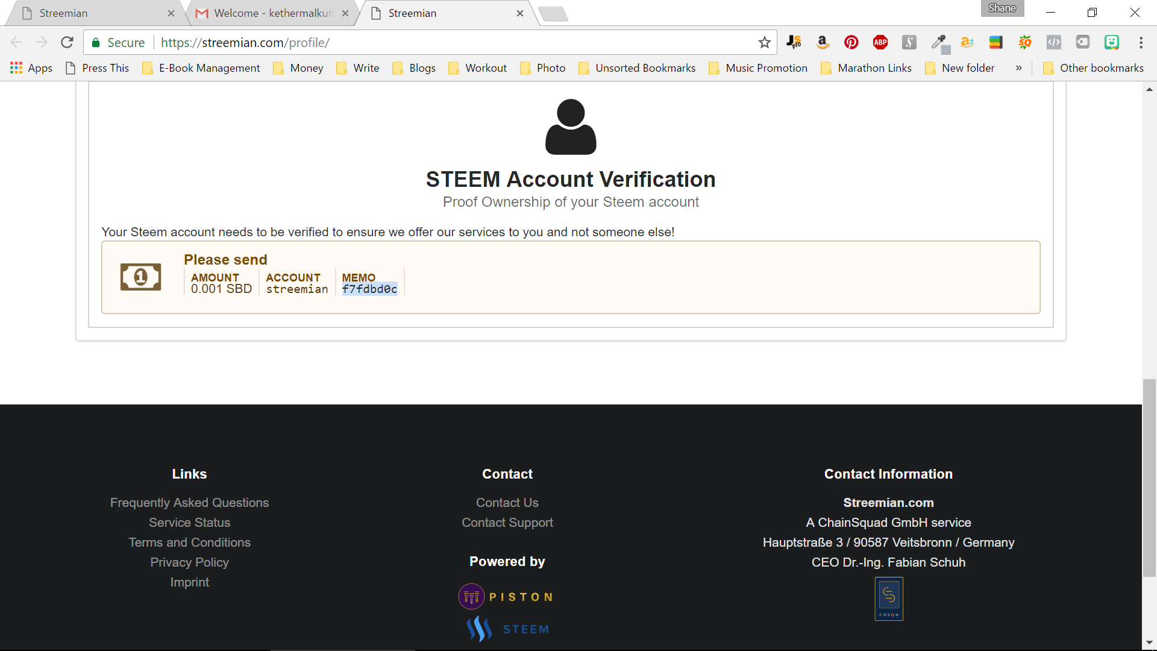Viewport: 1157px width, 651px height.
Task: Open the Chrome three-dot menu
Action: tap(1141, 42)
